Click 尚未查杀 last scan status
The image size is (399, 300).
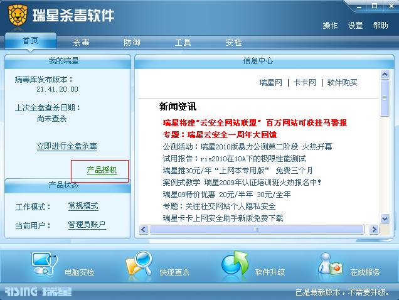coord(51,119)
